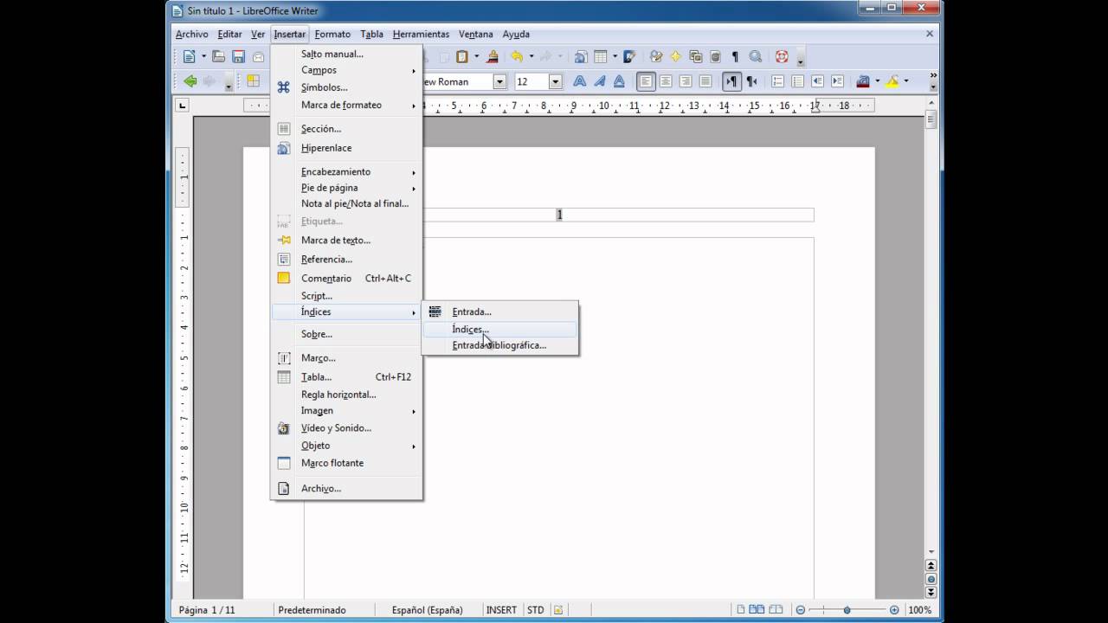This screenshot has width=1108, height=623.
Task: Expand the Encabezamiento submenu
Action: tap(346, 171)
